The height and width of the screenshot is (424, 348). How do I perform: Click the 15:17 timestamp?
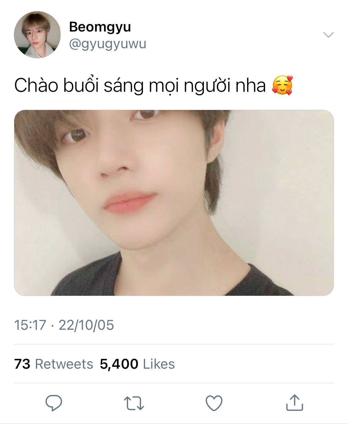30,325
